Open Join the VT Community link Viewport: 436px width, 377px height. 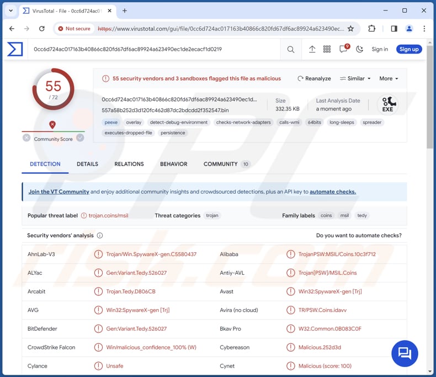[59, 192]
